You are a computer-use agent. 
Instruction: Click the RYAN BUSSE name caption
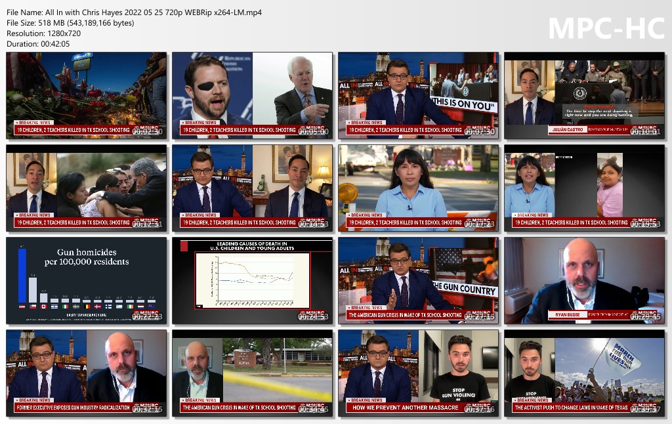[567, 314]
